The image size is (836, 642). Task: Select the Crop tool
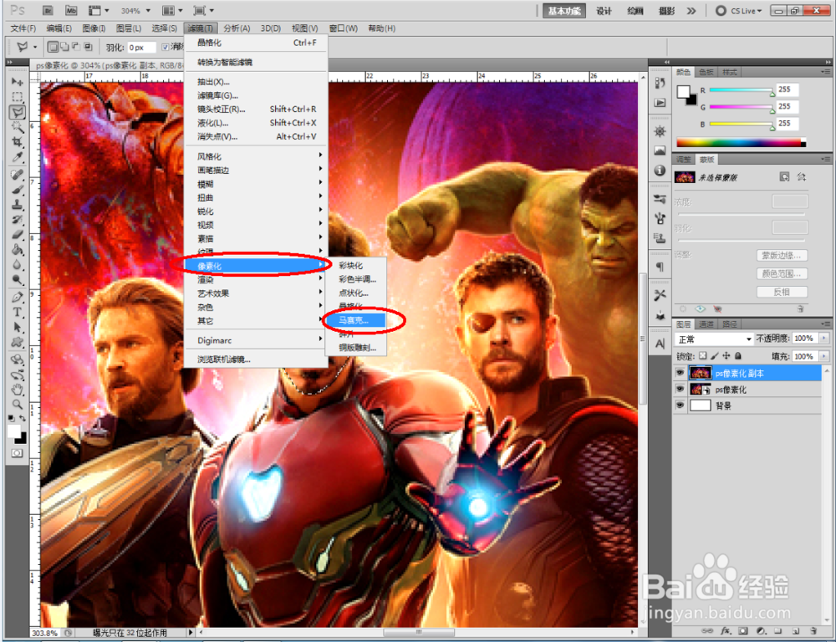17,142
